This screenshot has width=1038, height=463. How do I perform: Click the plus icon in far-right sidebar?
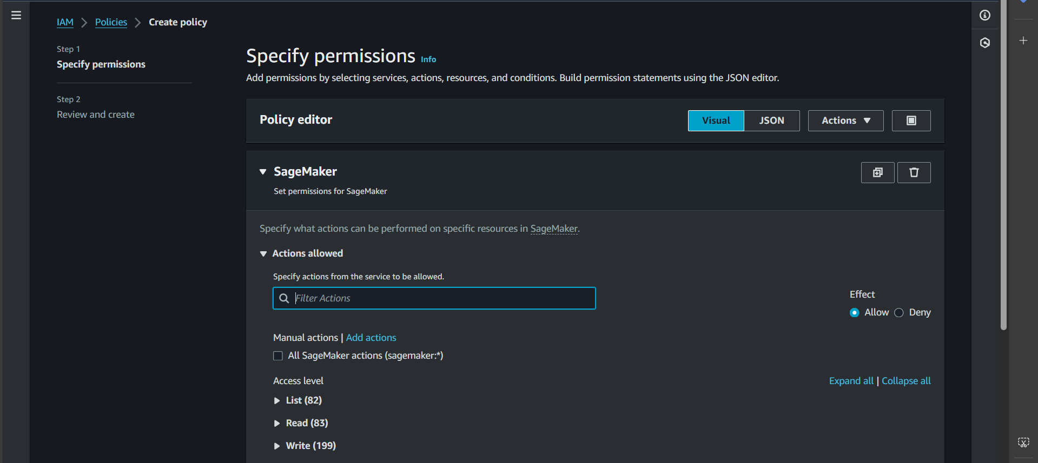pyautogui.click(x=1023, y=41)
